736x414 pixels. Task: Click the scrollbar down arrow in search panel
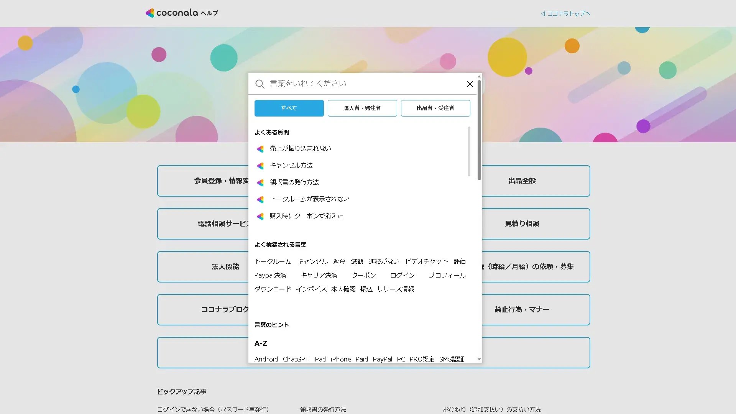point(479,360)
